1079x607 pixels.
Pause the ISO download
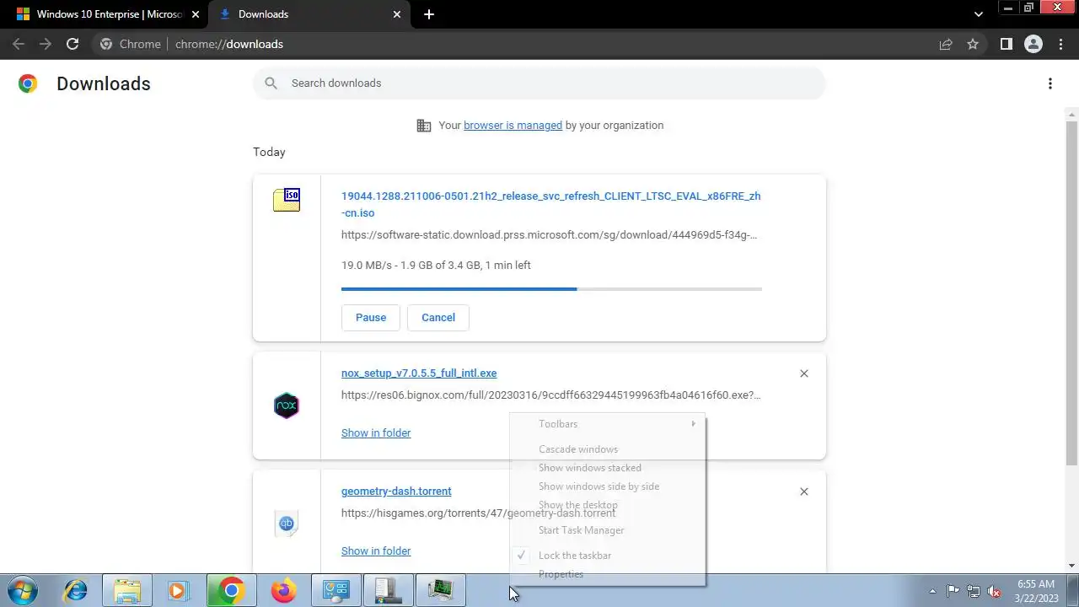coord(371,318)
